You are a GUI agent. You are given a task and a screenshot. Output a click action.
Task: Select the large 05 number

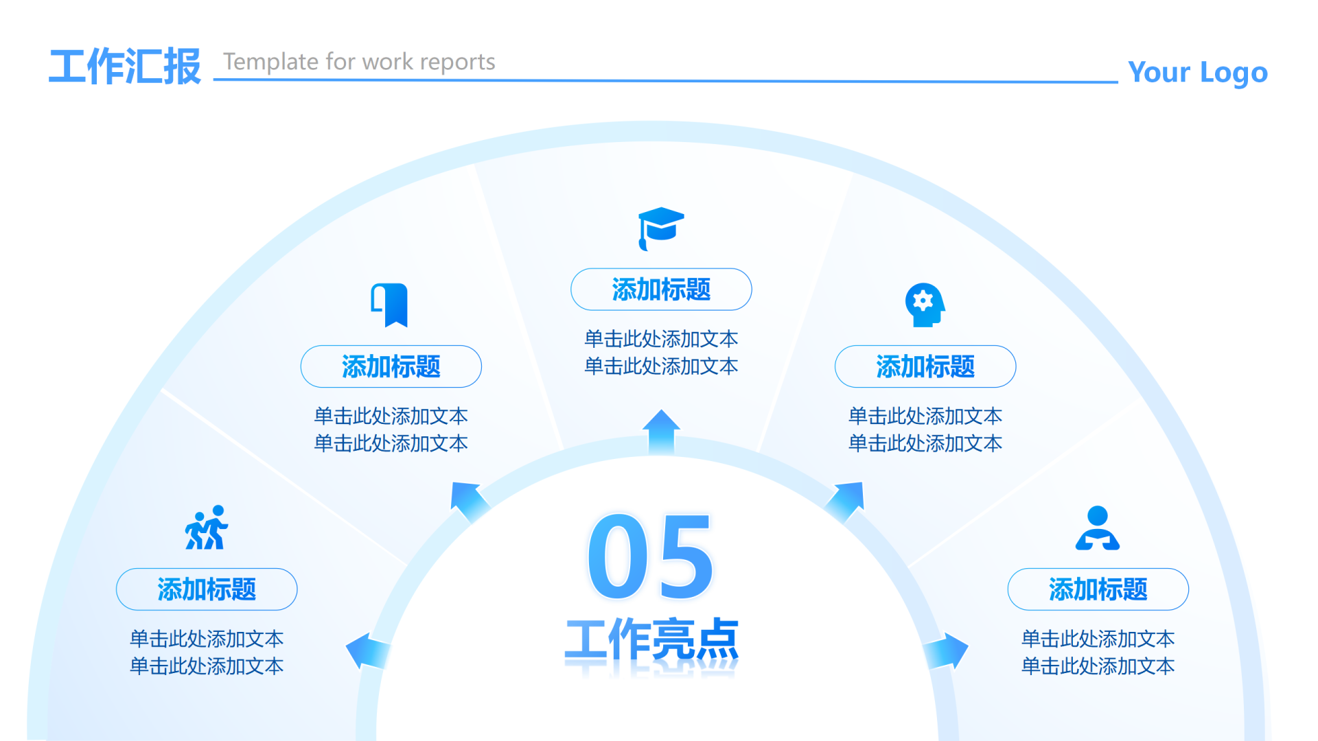click(x=650, y=557)
